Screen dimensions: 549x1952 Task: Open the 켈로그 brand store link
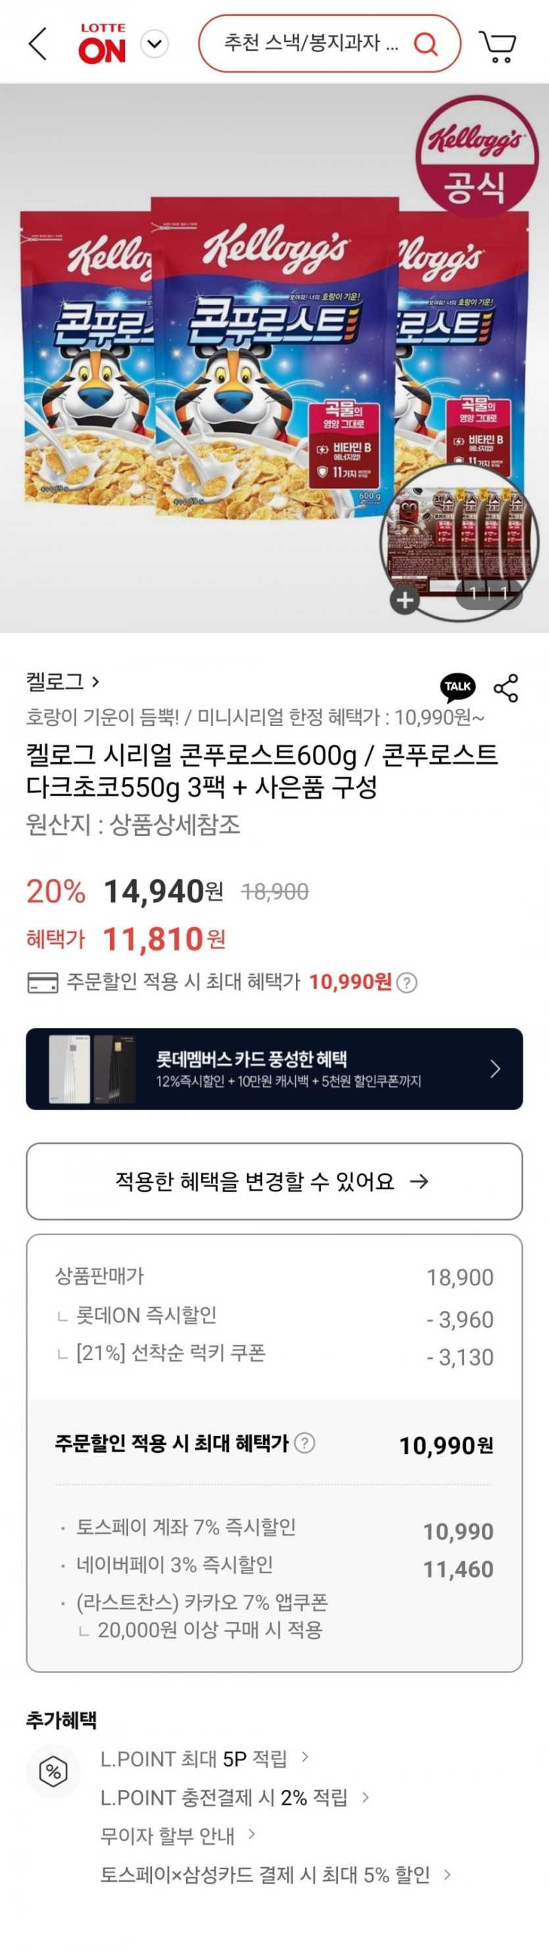[62, 681]
